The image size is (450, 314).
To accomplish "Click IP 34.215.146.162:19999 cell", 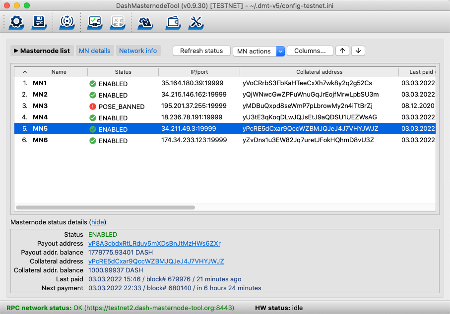I will (194, 95).
